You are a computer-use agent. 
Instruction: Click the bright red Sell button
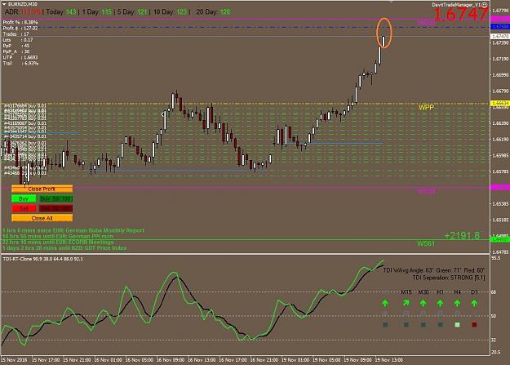pyautogui.click(x=24, y=208)
